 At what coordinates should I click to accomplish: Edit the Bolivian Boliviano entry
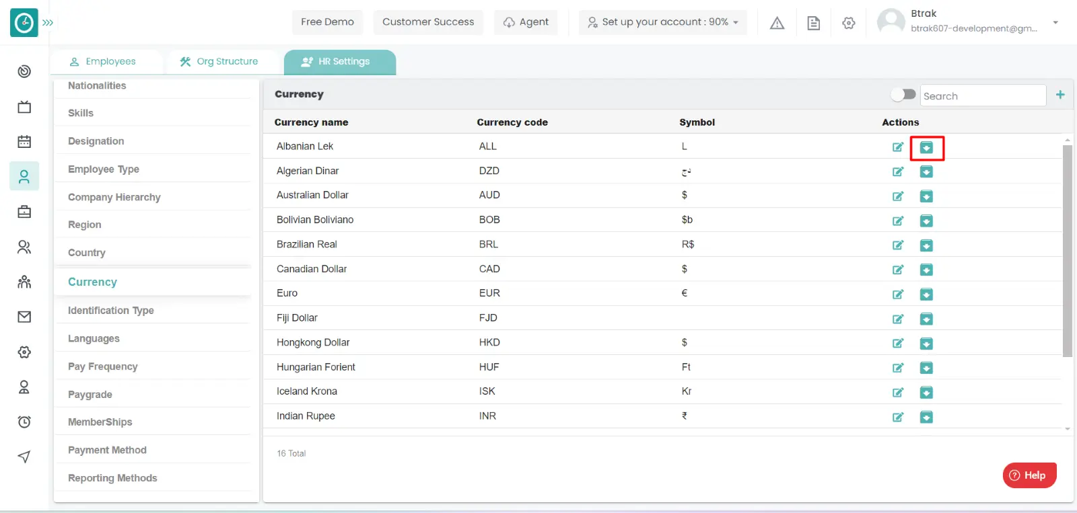pyautogui.click(x=897, y=221)
